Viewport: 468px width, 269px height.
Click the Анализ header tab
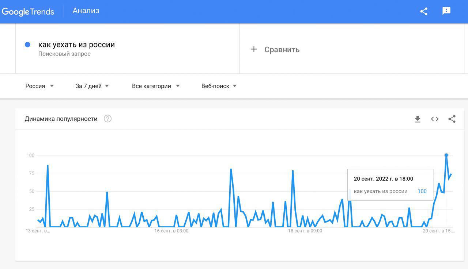pyautogui.click(x=86, y=11)
